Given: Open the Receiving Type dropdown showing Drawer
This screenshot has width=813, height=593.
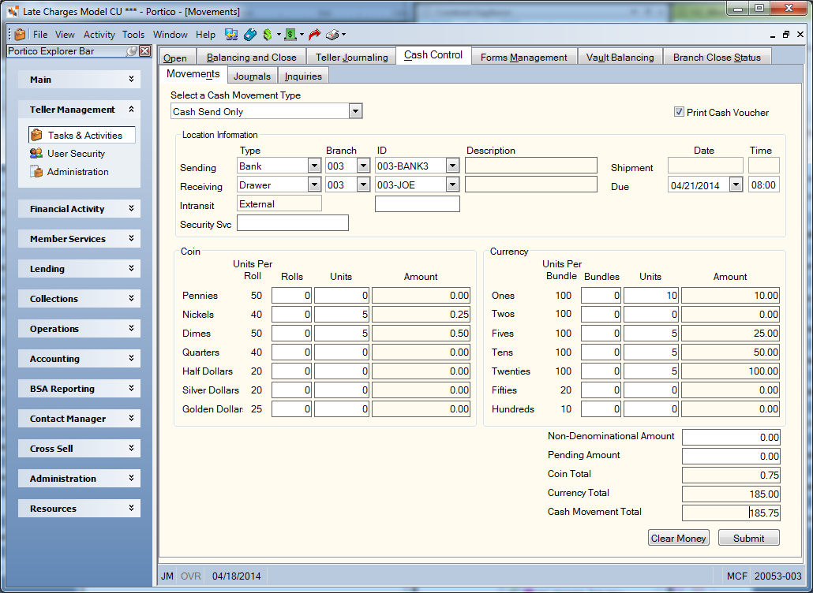Looking at the screenshot, I should point(314,185).
